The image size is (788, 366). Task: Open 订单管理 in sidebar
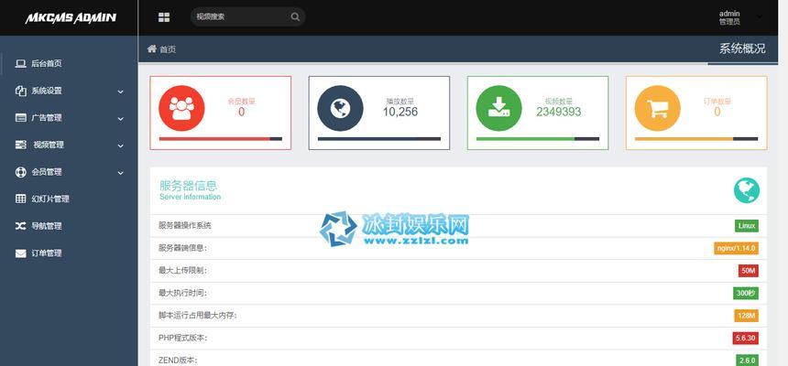pyautogui.click(x=47, y=253)
